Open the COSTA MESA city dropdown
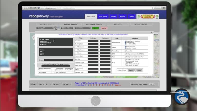197x111 pixels. pos(67,28)
